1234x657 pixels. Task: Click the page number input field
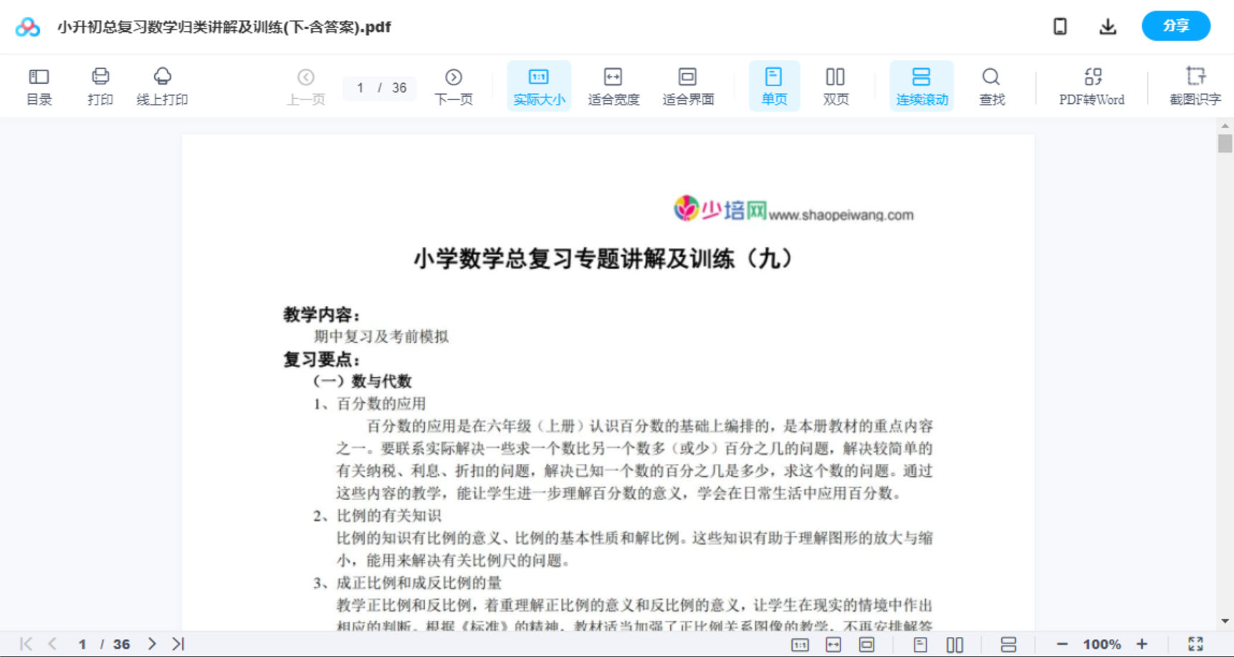coord(360,88)
